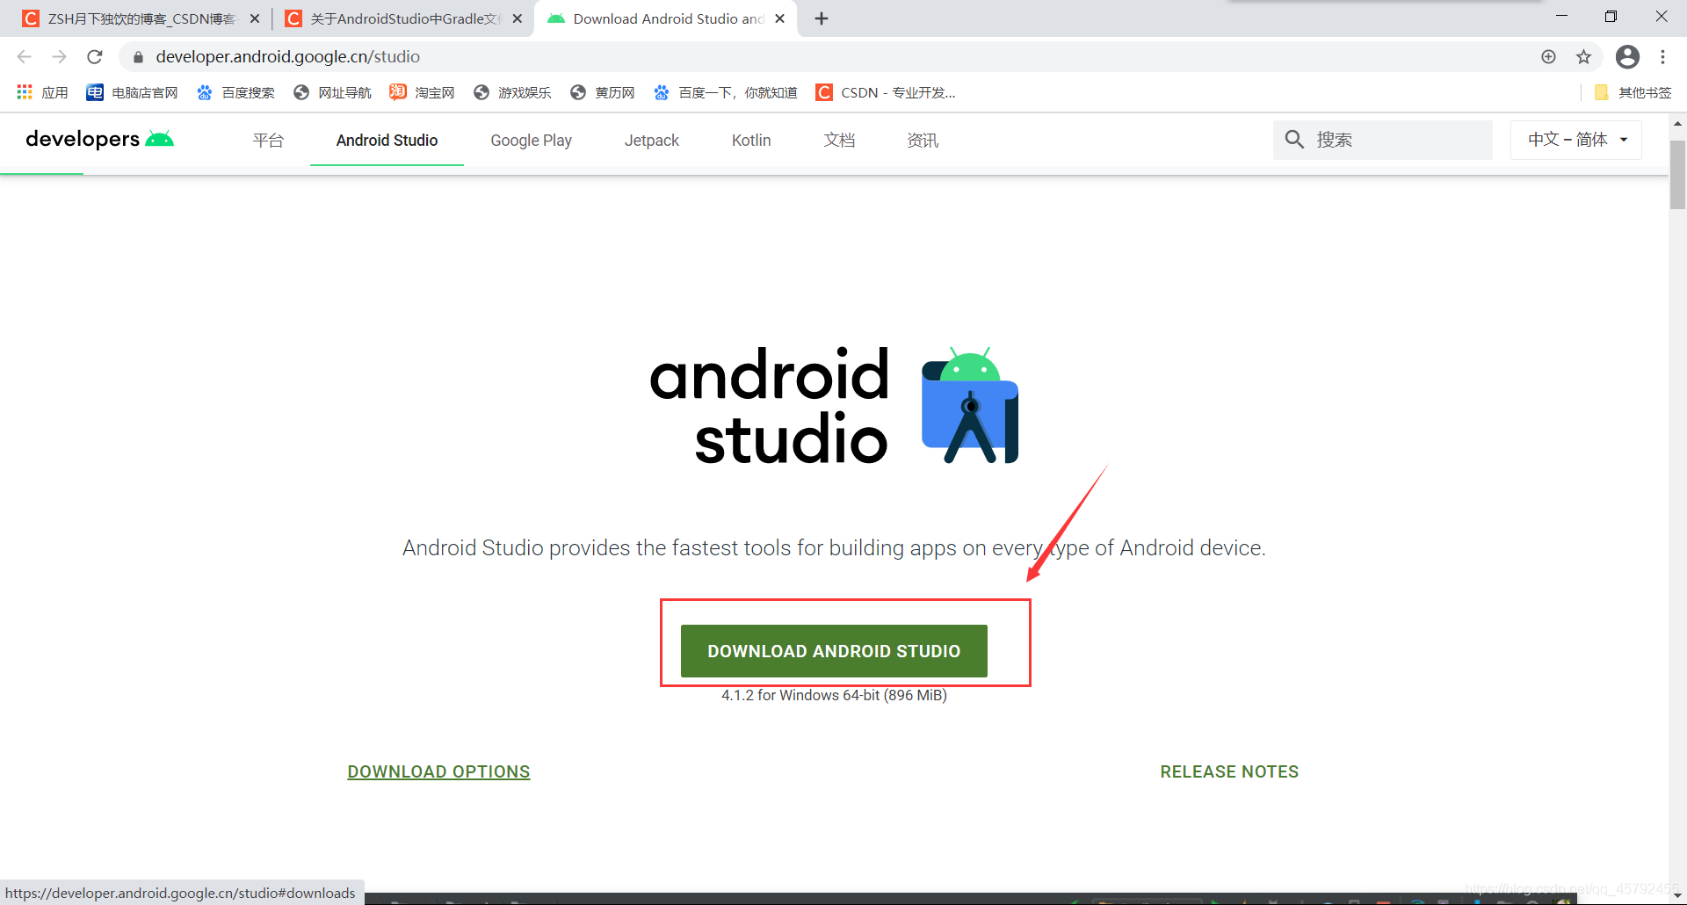1687x905 pixels.
Task: Open the 网址导航 bookmark
Action: (x=332, y=92)
